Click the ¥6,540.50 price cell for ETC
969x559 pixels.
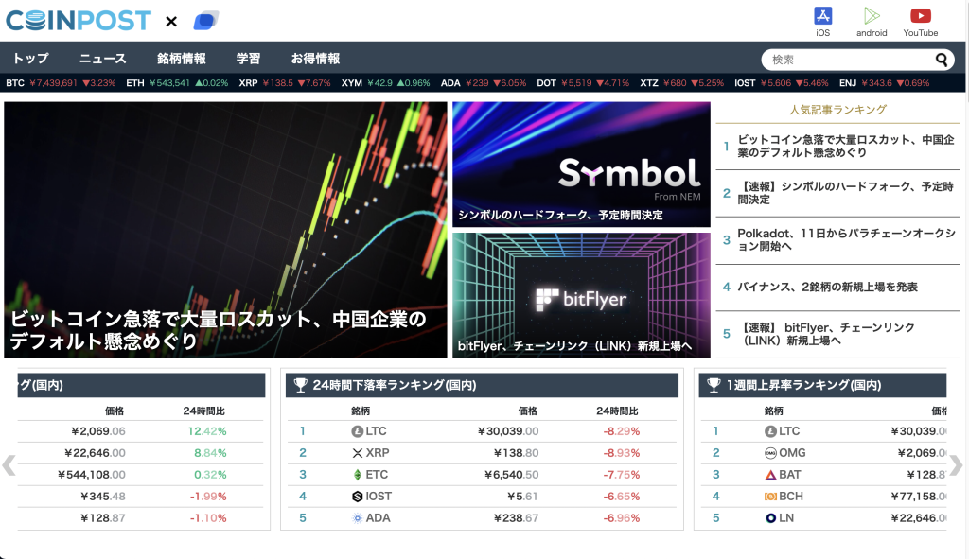pyautogui.click(x=512, y=475)
